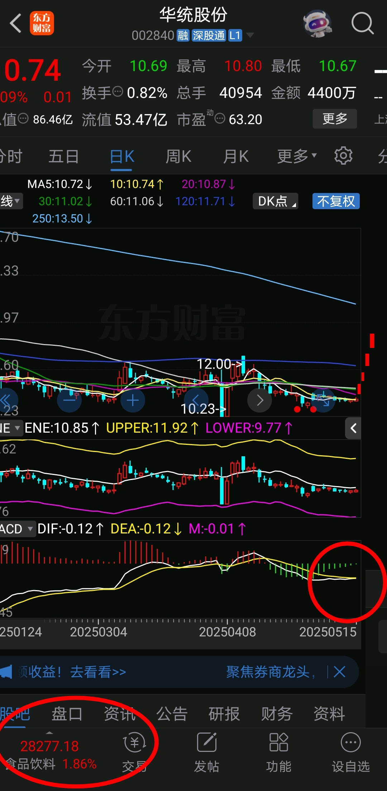The width and height of the screenshot is (387, 791).
Task: Go back using the left arrow icon
Action: click(x=15, y=24)
